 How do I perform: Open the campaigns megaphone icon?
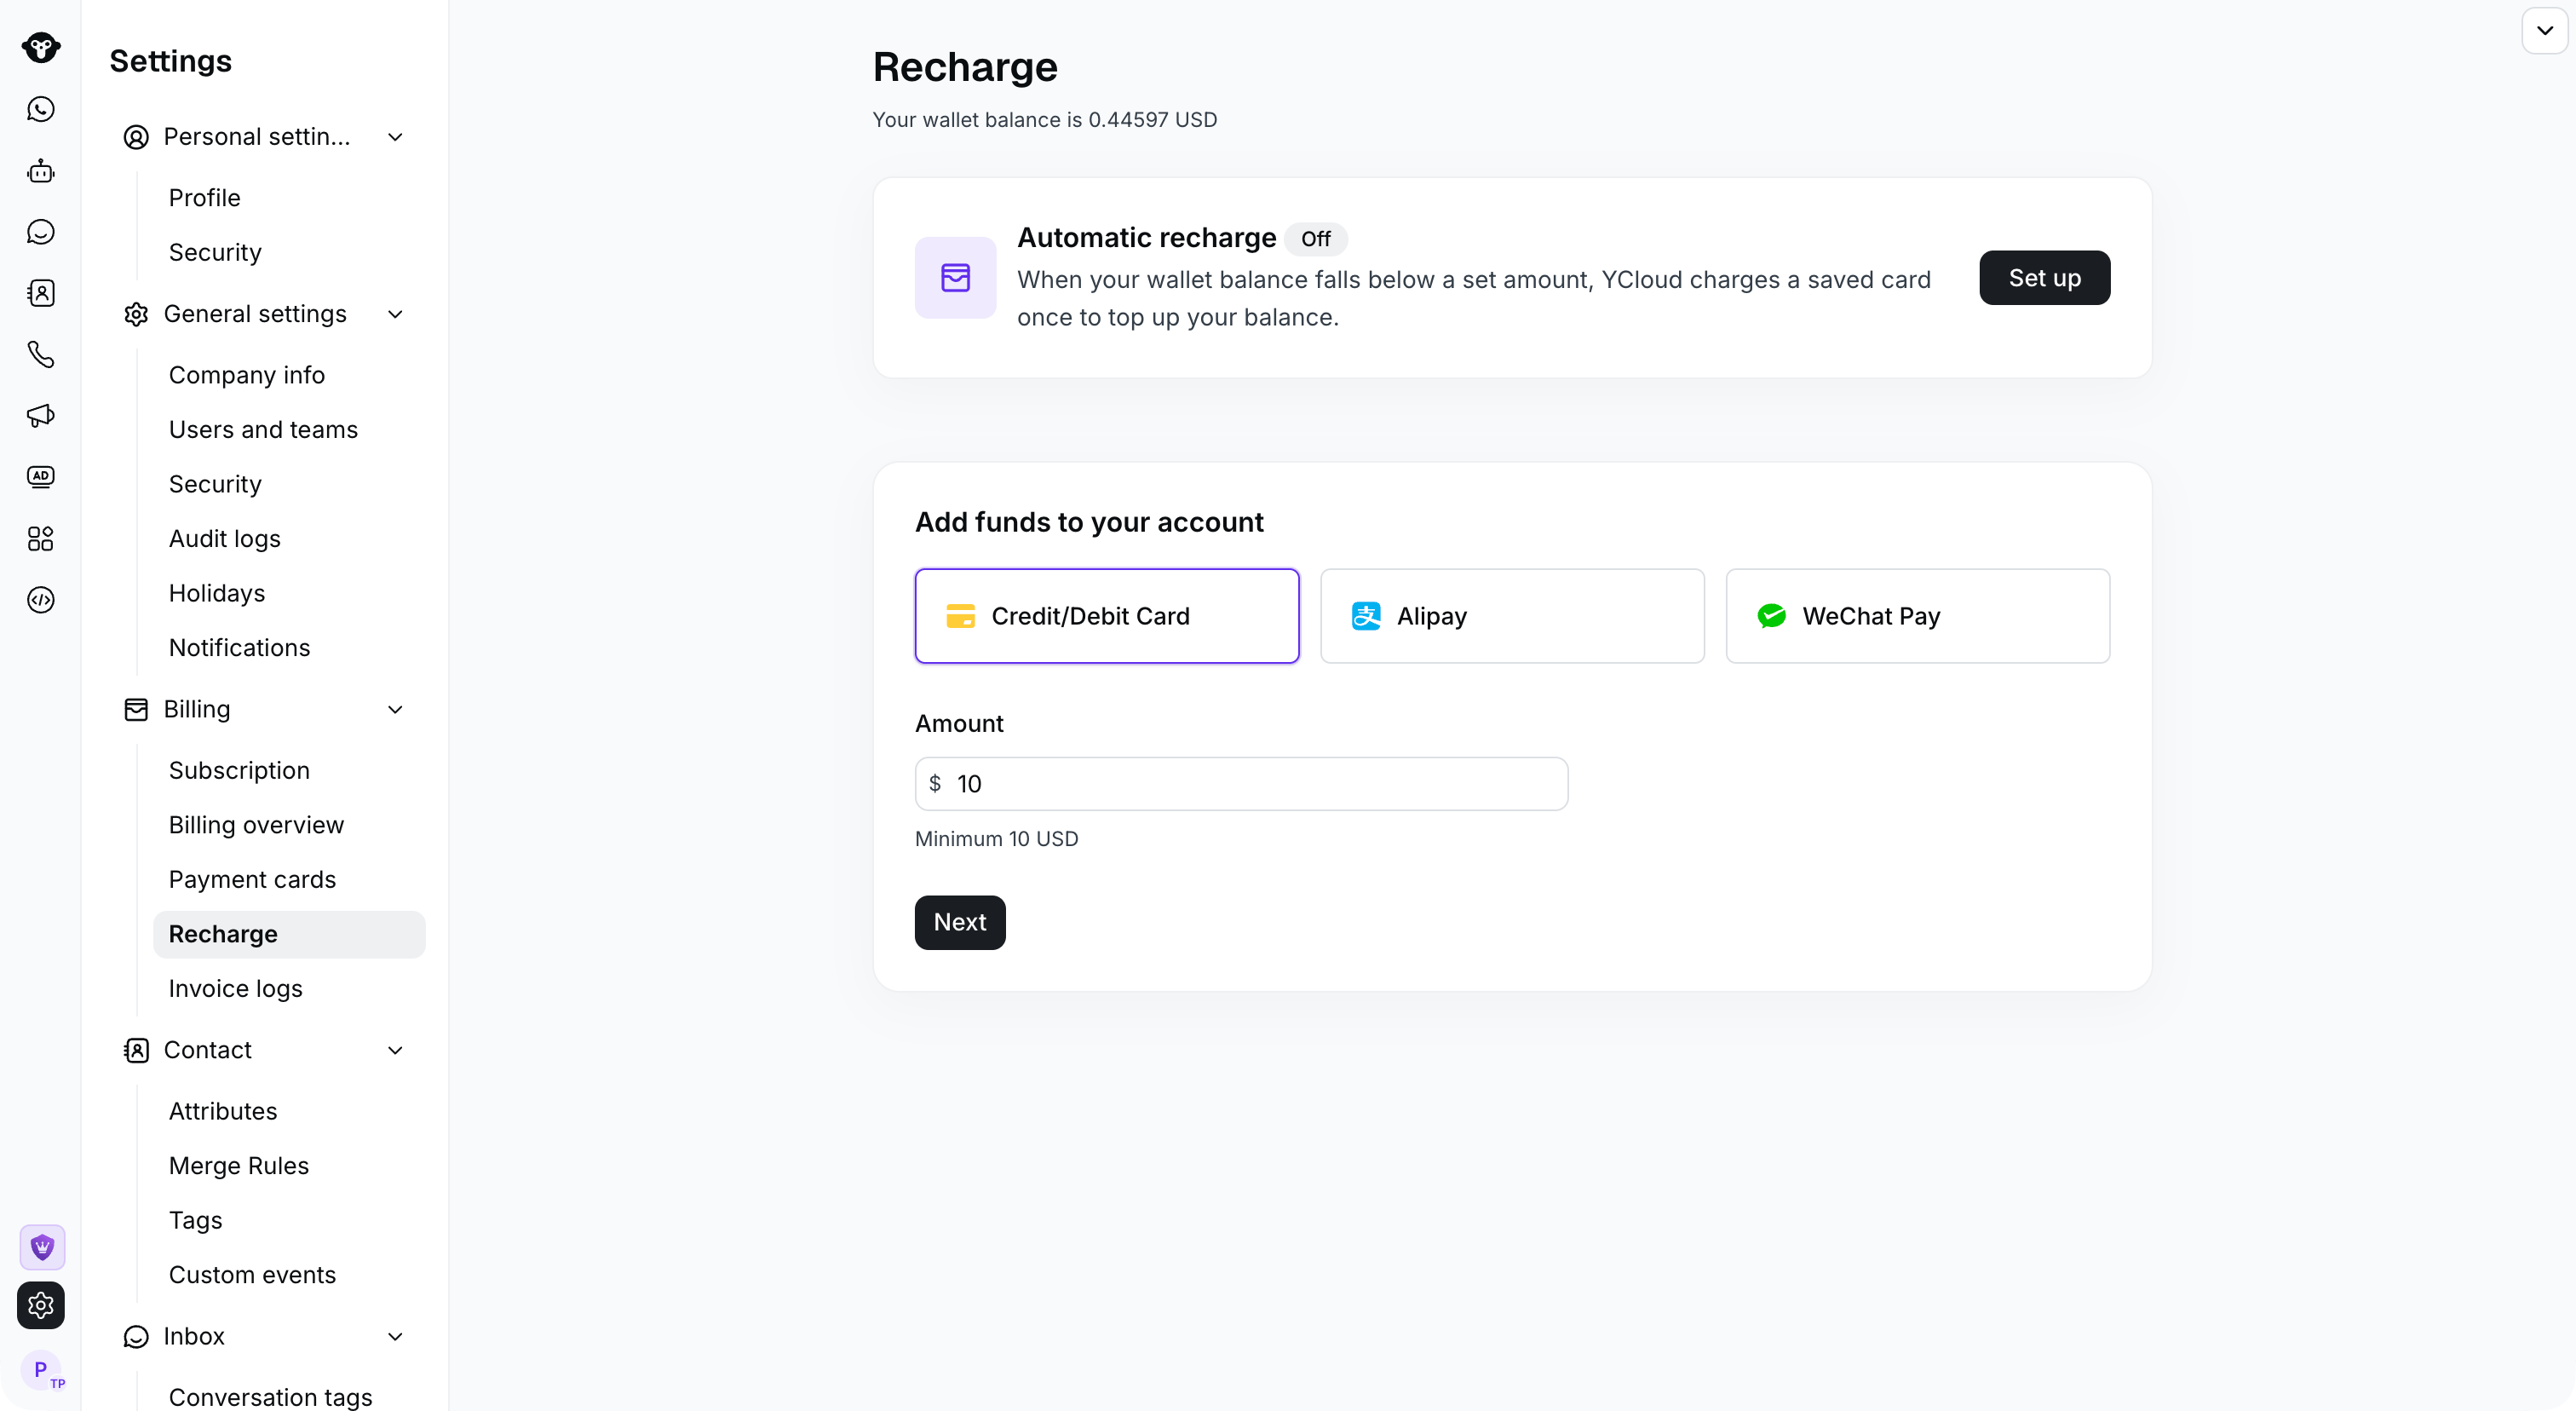coord(41,416)
